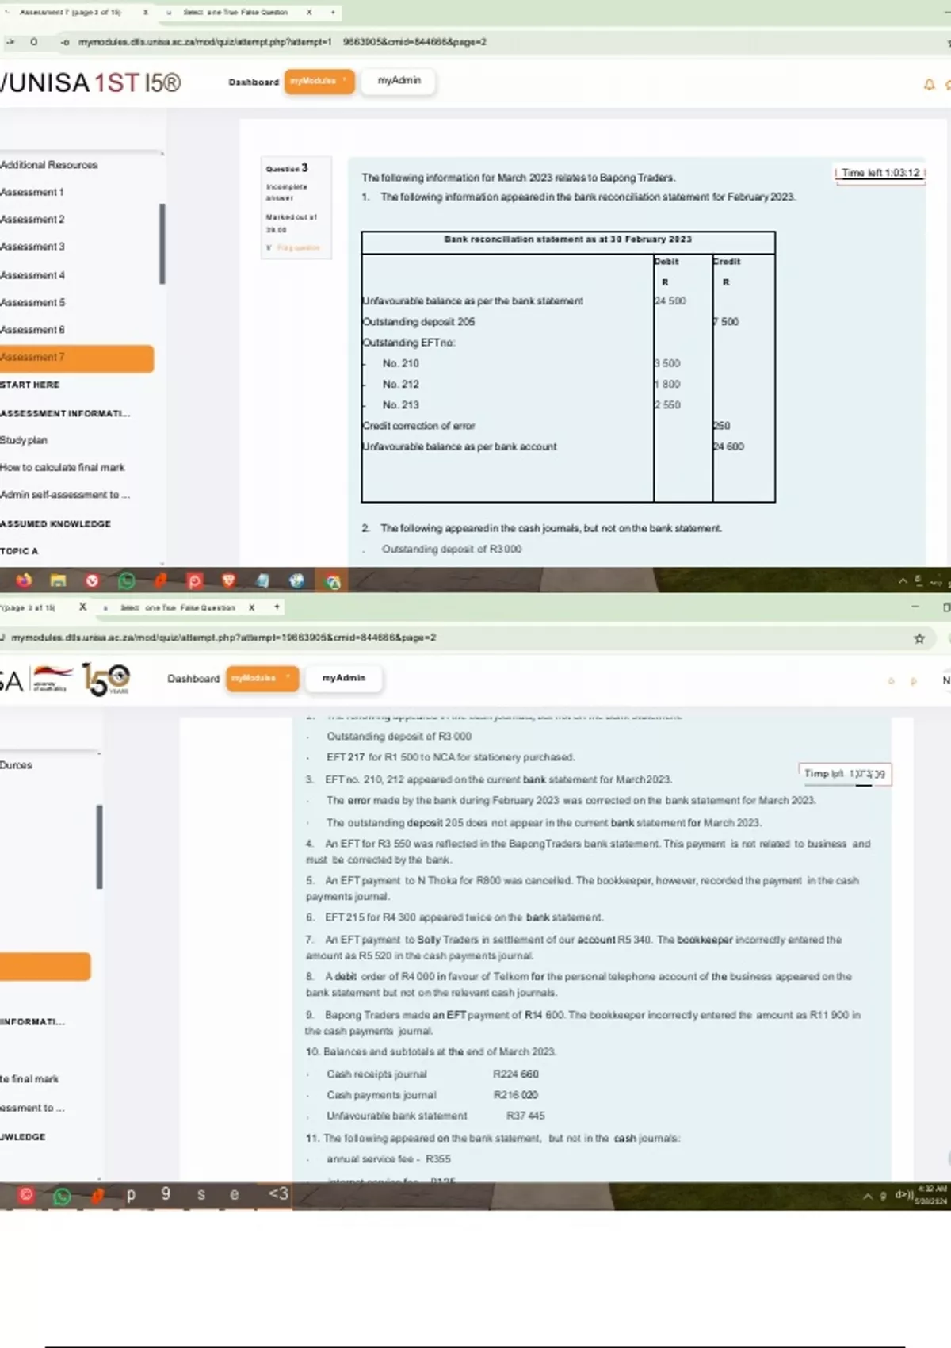Open a new browser tab
This screenshot has height=1348, width=951.
(x=333, y=13)
